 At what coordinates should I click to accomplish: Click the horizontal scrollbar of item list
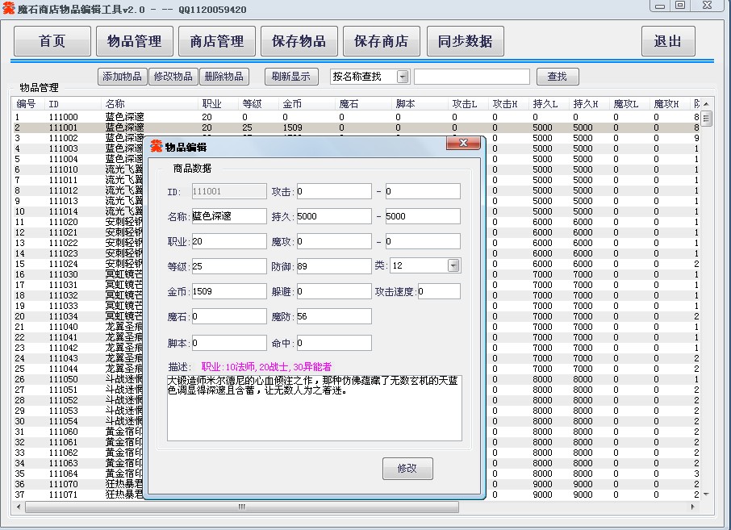[240, 507]
